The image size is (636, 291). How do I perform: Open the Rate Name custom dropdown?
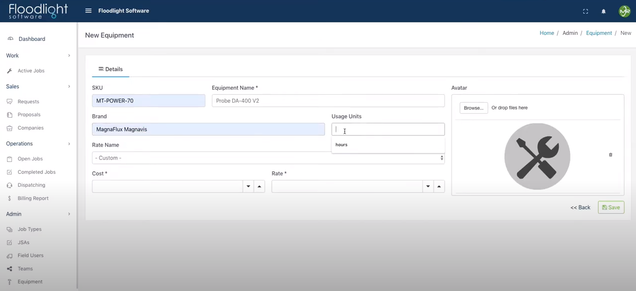(x=268, y=157)
